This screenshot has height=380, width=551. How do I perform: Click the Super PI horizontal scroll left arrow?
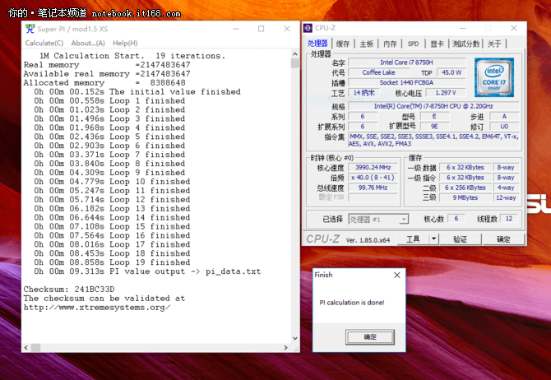[x=26, y=348]
